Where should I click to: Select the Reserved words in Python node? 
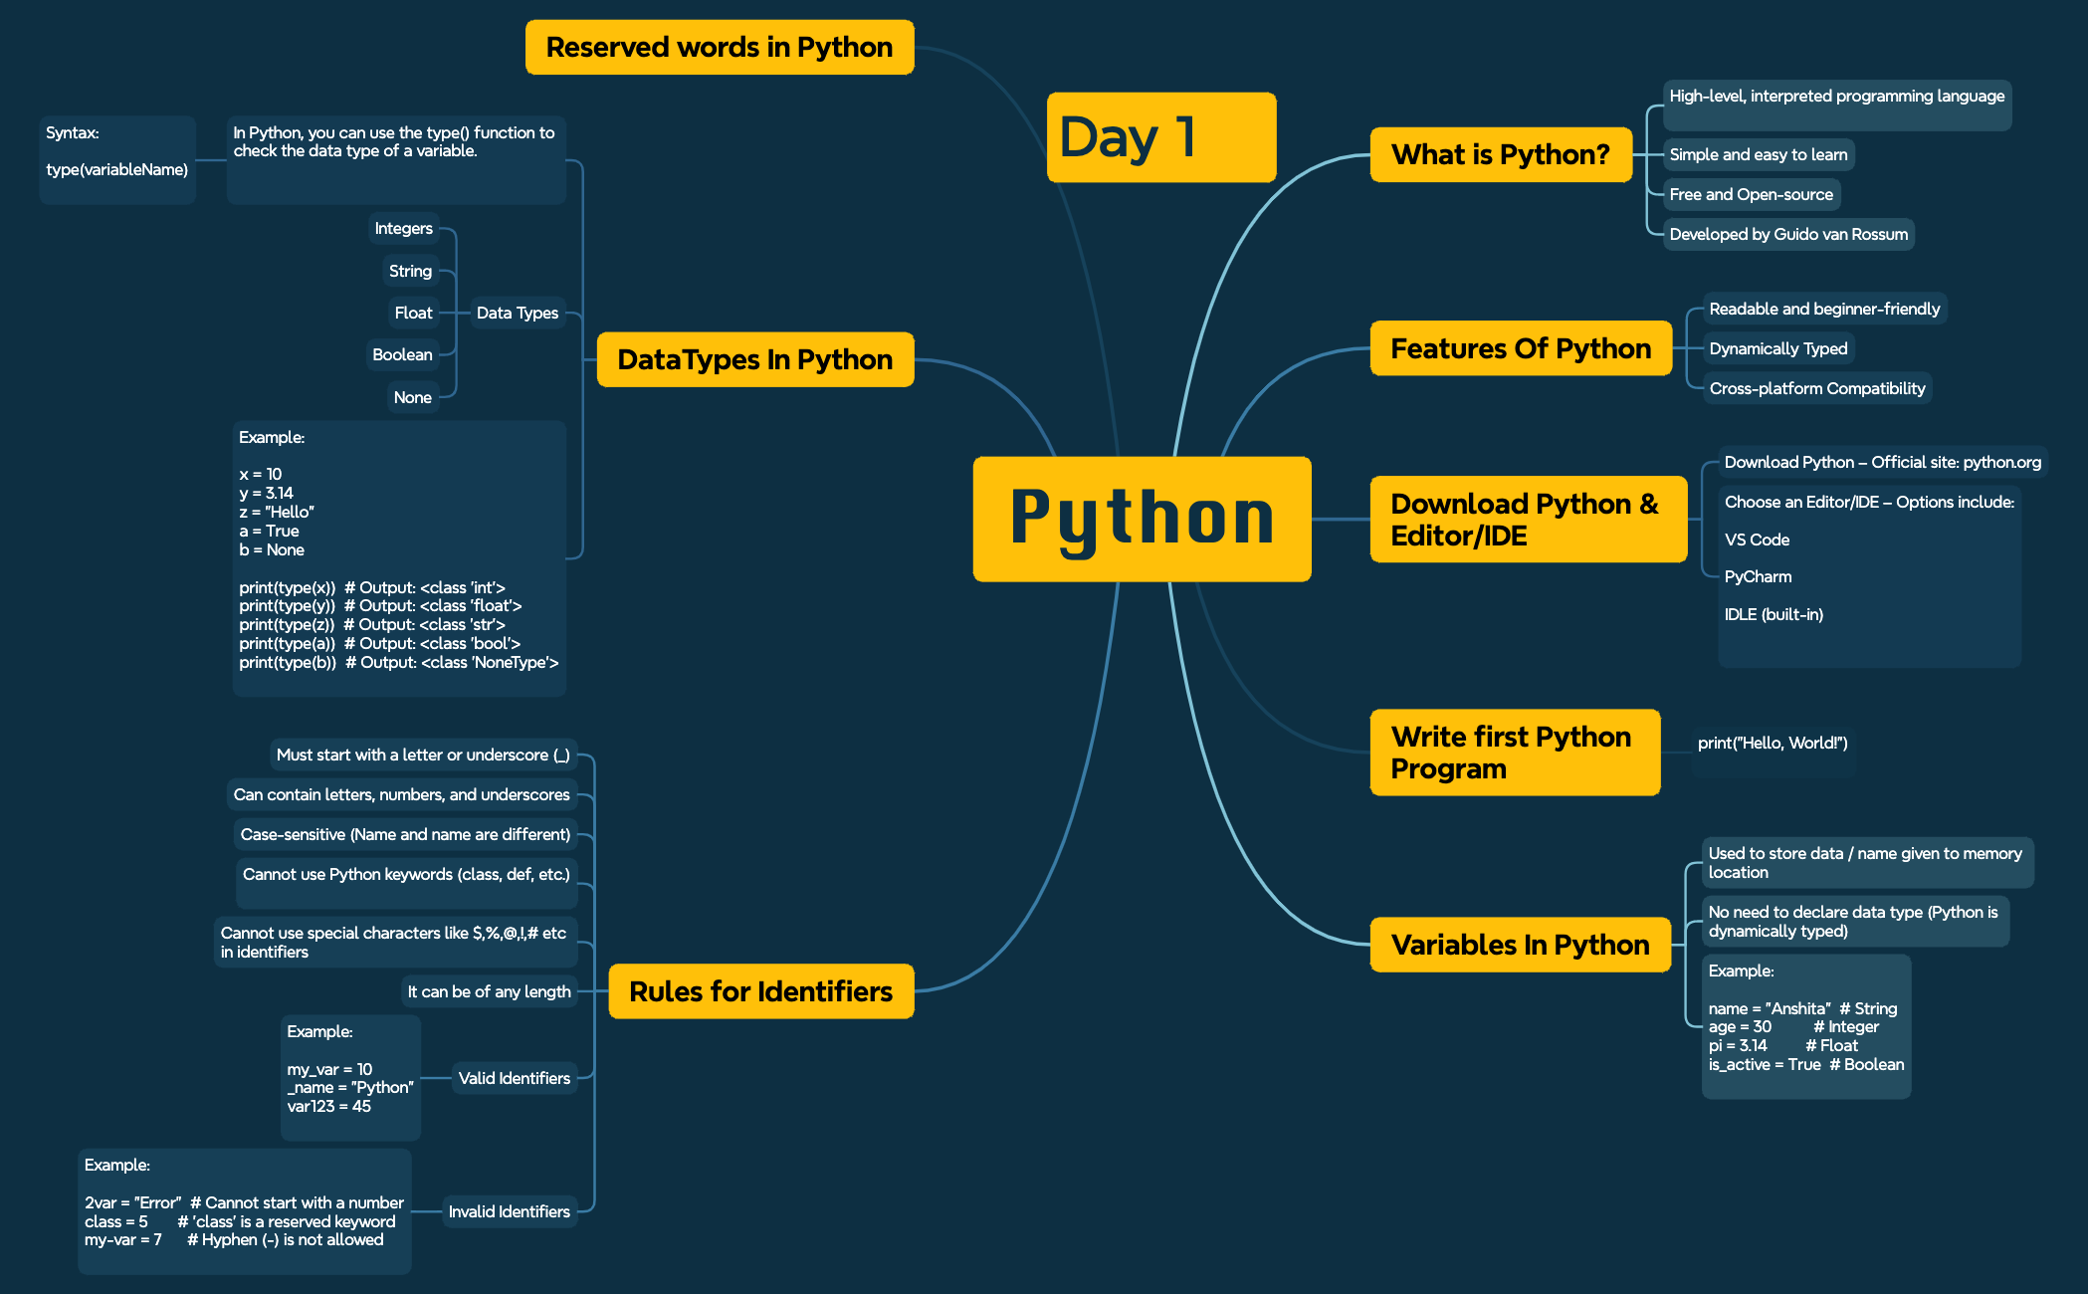coord(720,46)
